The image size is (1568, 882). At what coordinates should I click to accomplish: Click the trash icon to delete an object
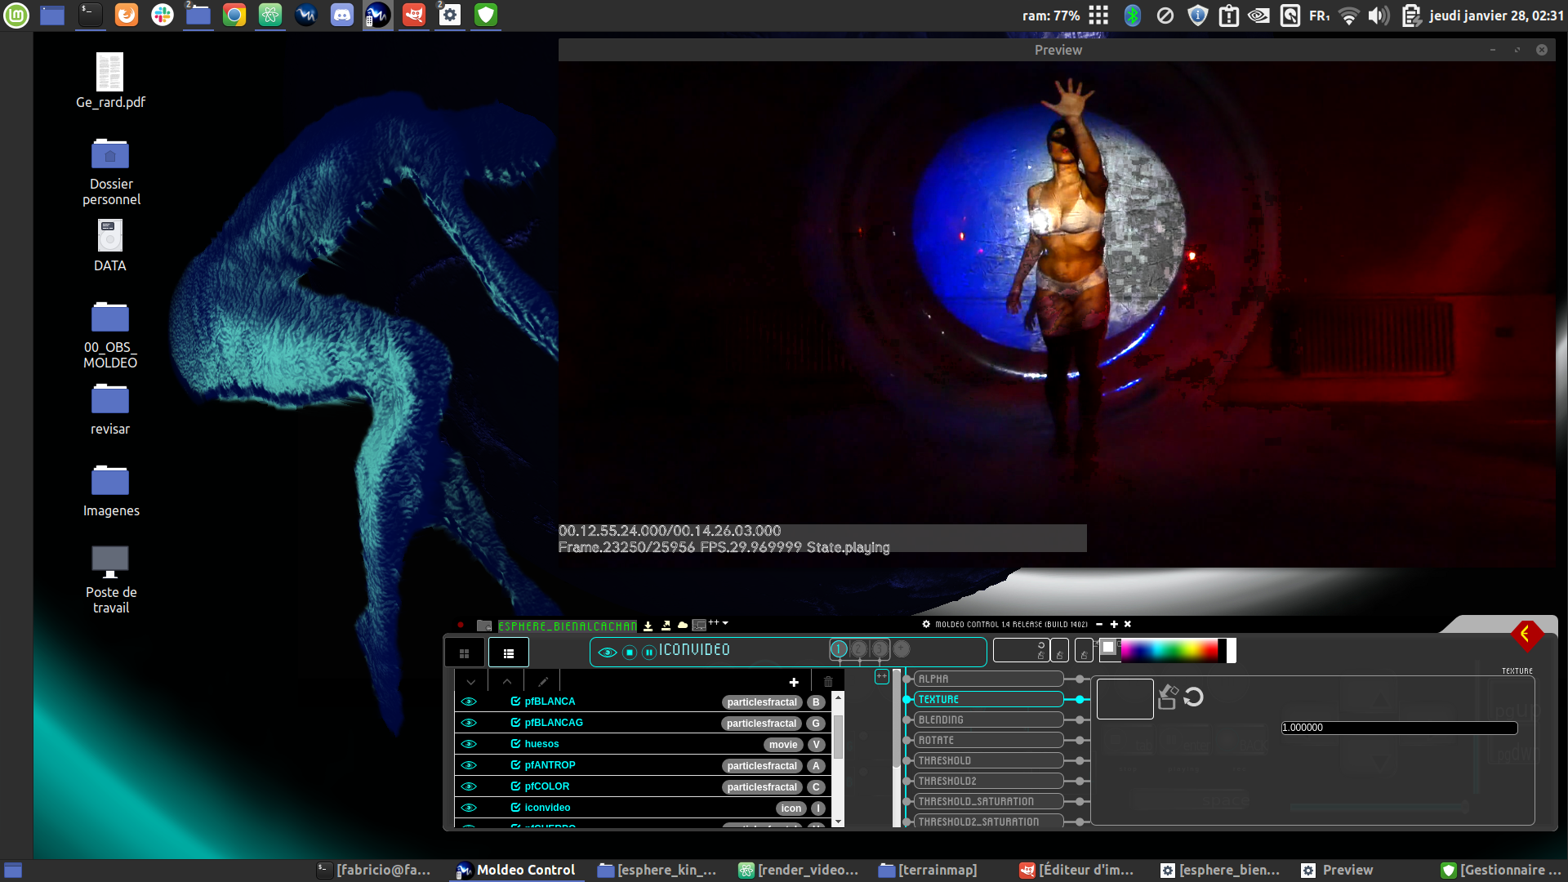[x=828, y=682]
